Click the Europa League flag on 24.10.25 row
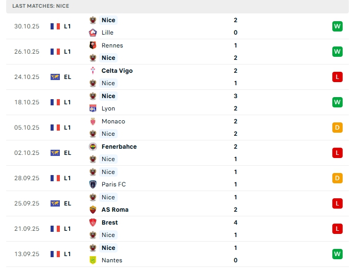 (55, 77)
